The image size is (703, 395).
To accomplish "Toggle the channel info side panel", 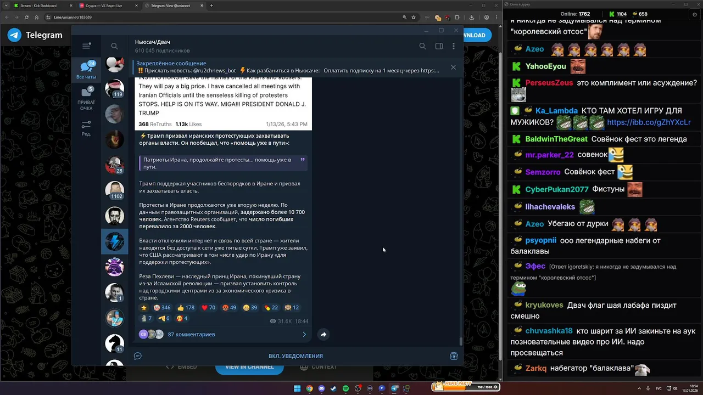I will click(439, 46).
